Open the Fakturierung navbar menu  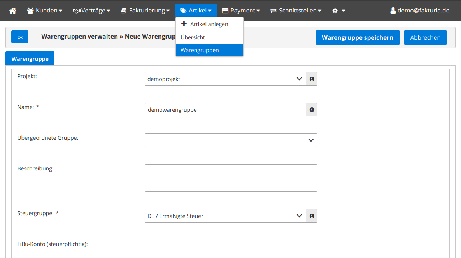coord(145,11)
